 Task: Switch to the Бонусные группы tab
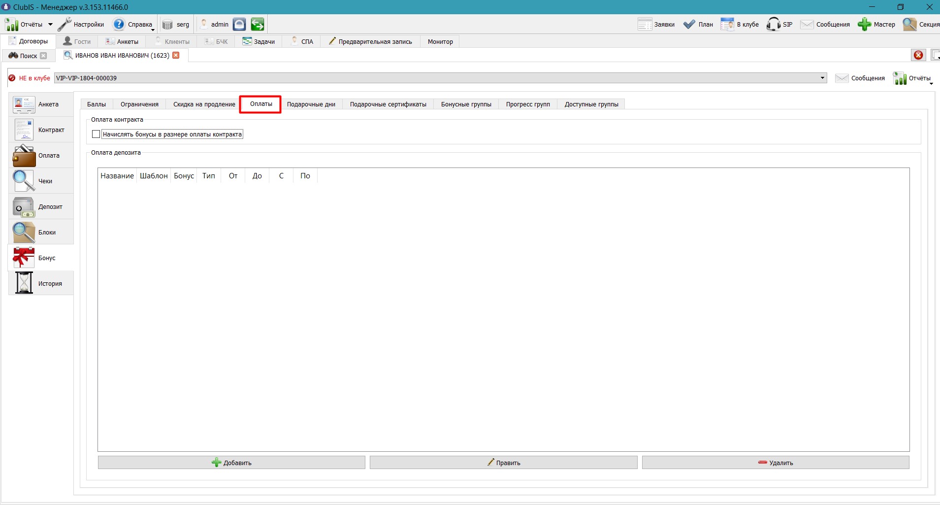tap(466, 104)
